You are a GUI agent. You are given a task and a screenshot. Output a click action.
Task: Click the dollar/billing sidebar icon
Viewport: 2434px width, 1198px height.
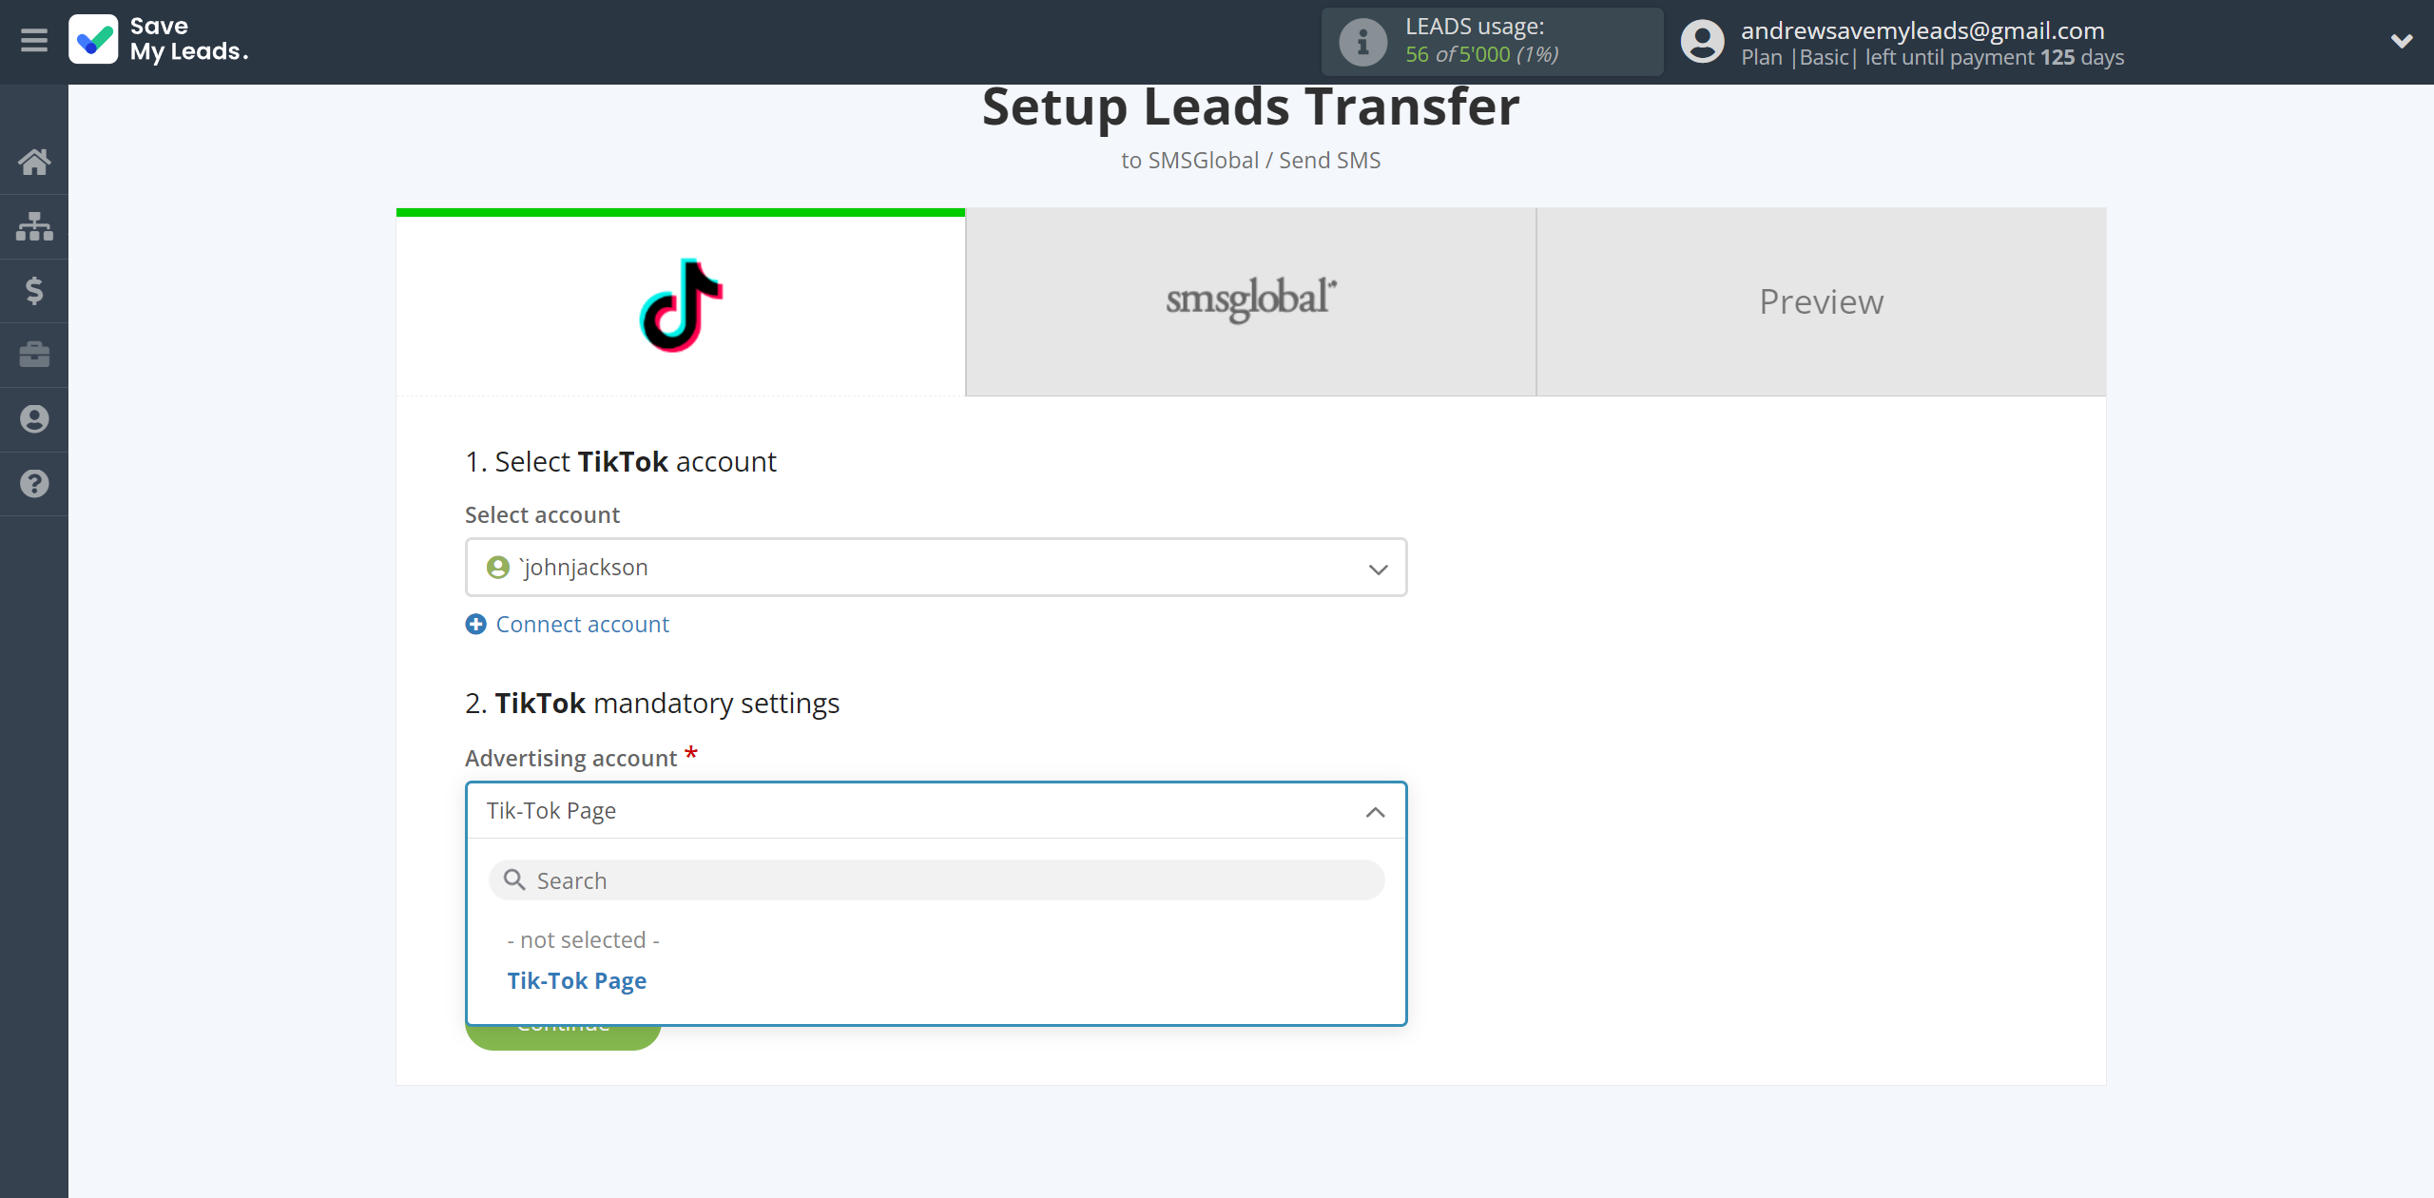tap(34, 290)
